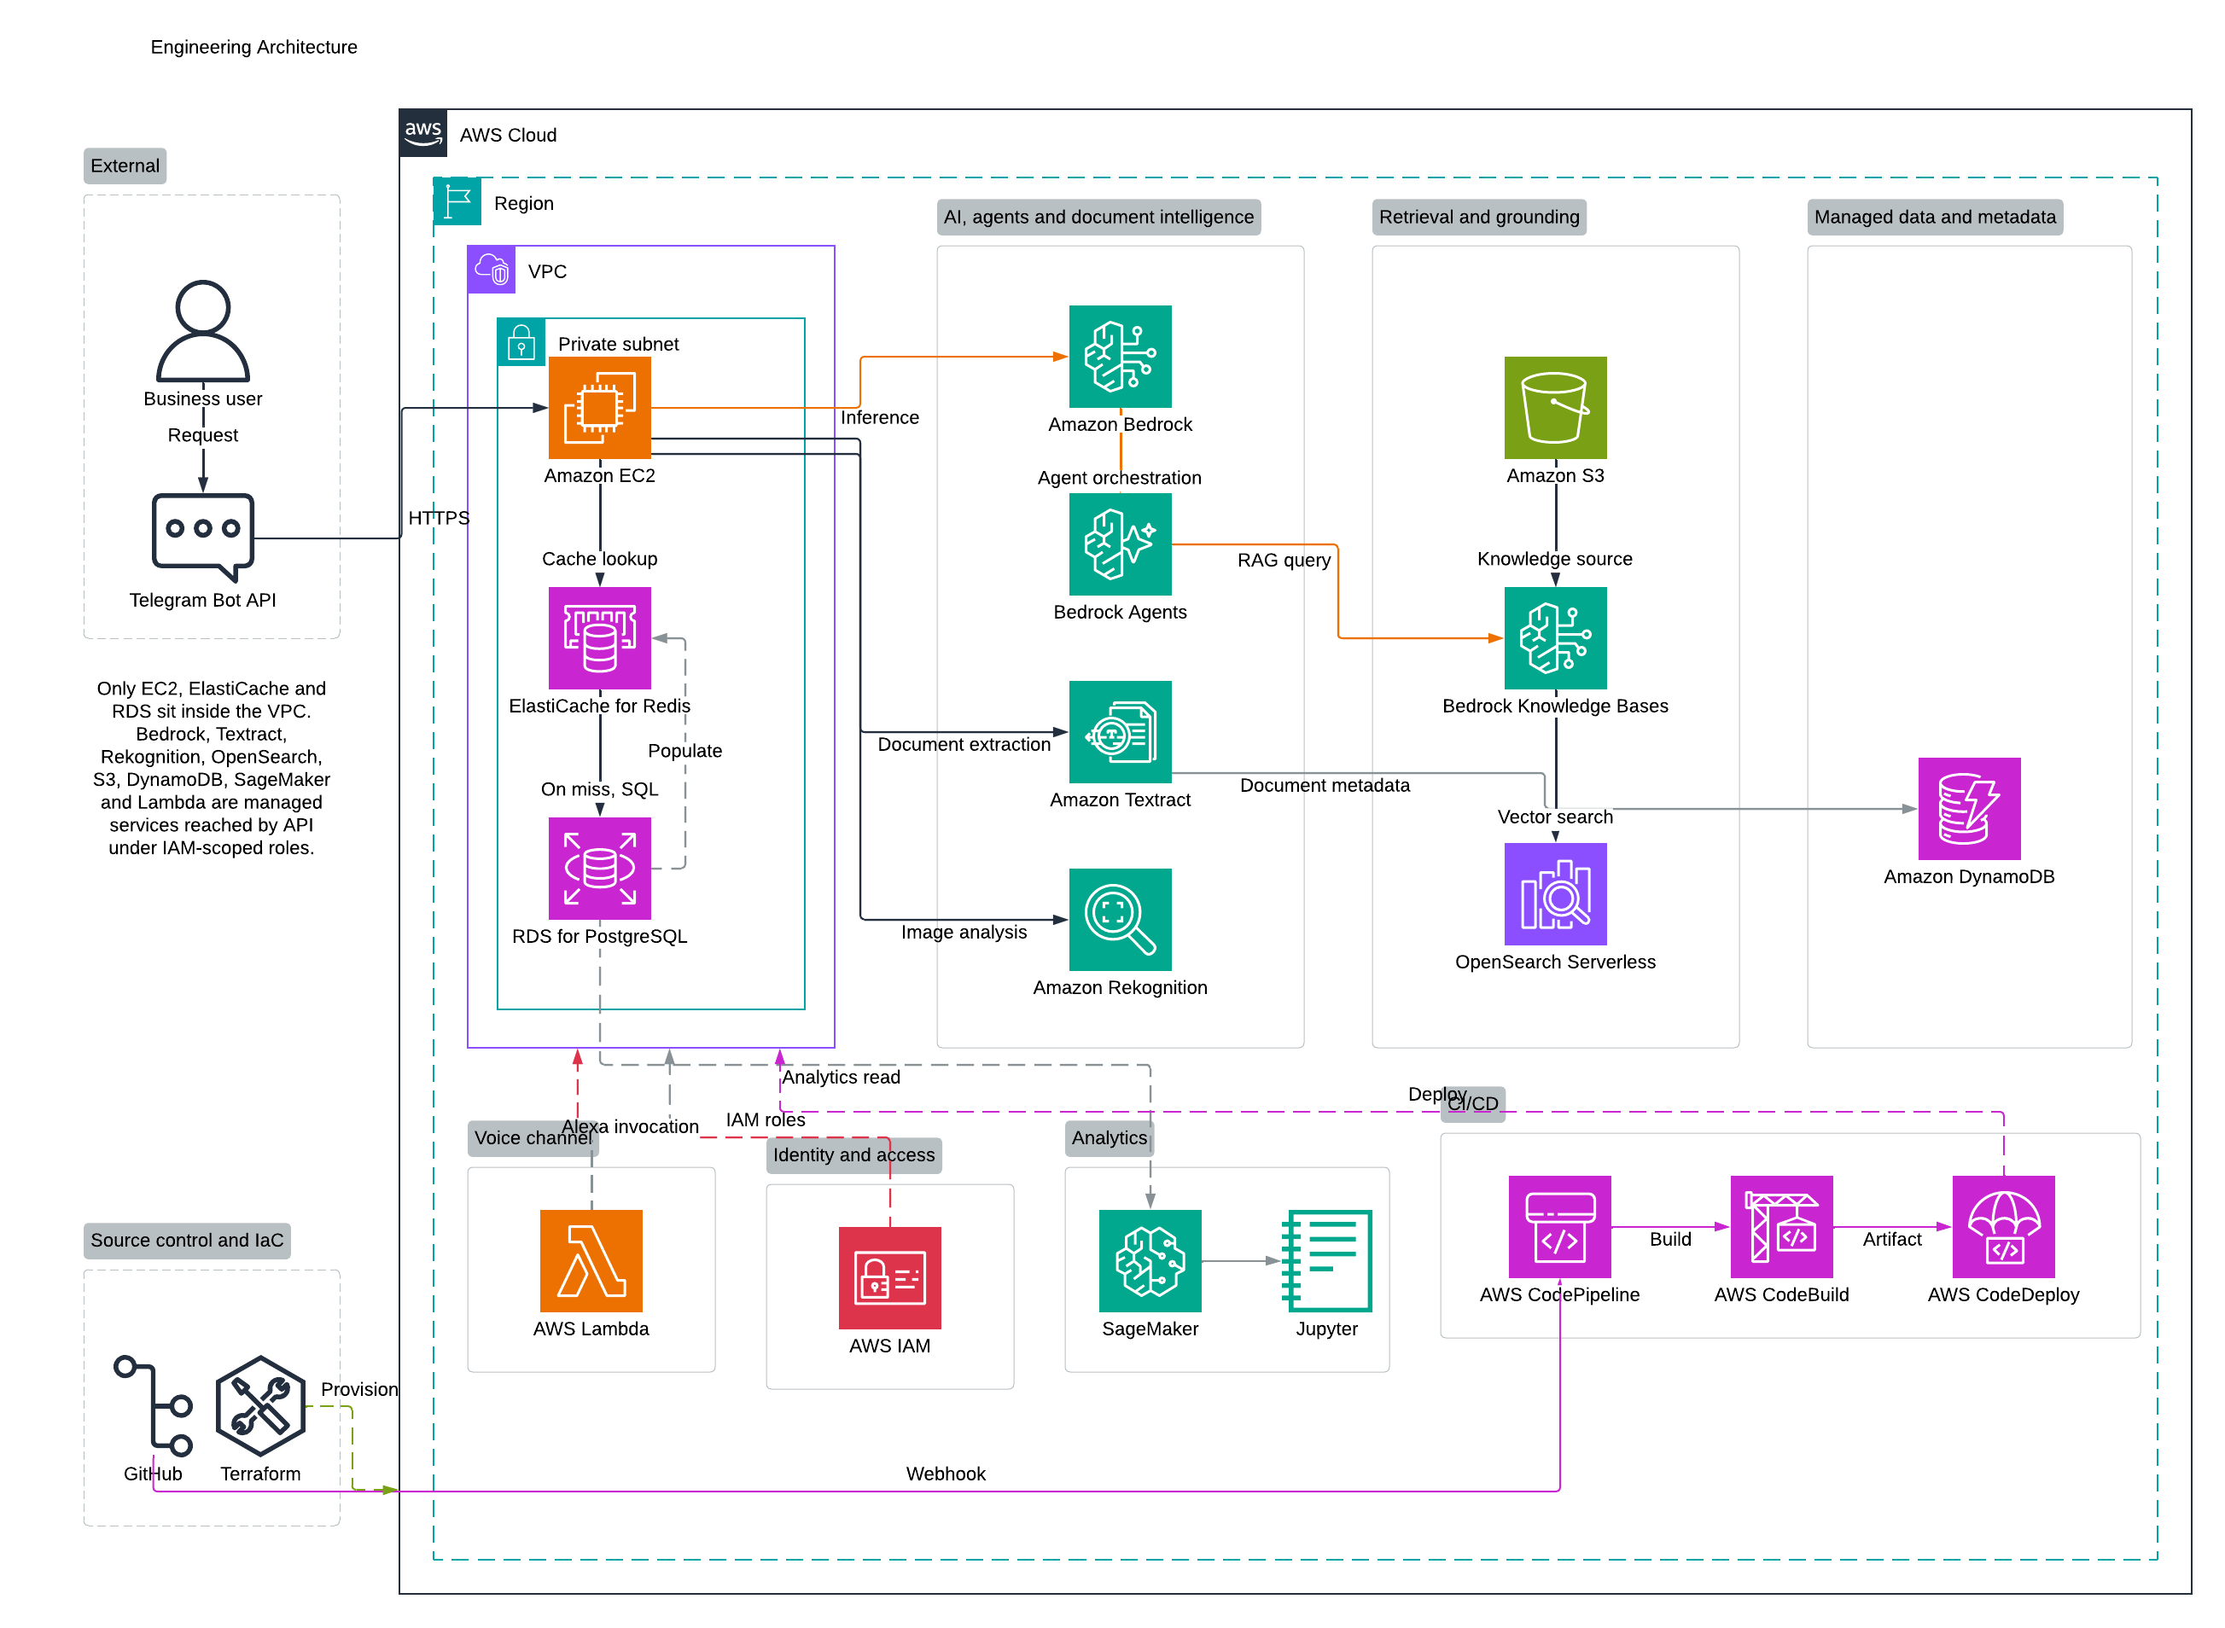Select the IAM roles label

(766, 1120)
